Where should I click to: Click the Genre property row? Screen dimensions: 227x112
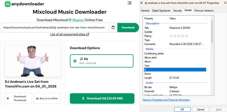(x=175, y=74)
